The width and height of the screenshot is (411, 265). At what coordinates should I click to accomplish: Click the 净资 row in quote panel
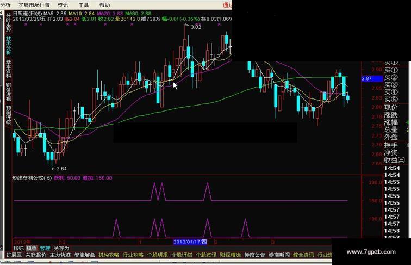pyautogui.click(x=391, y=153)
